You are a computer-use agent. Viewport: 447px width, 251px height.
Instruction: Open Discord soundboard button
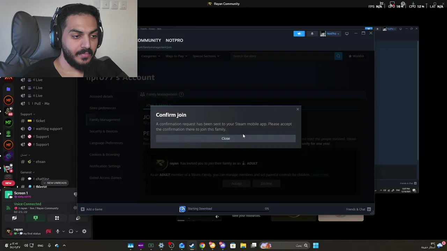coord(78,218)
